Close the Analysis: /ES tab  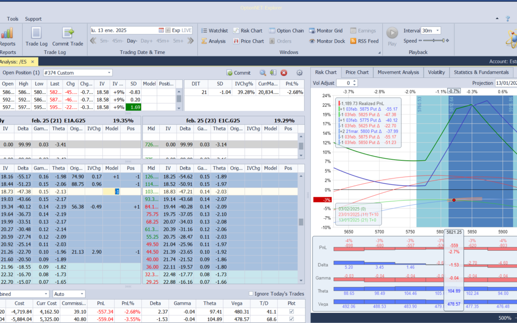[x=33, y=62]
